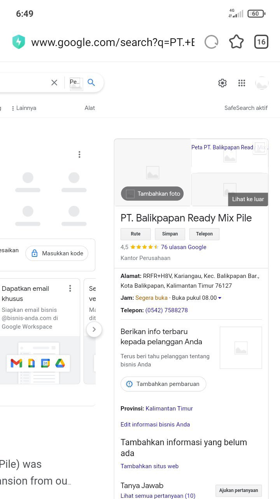This screenshot has height=499, width=280.
Task: Open the Google apps grid icon
Action: 242,83
